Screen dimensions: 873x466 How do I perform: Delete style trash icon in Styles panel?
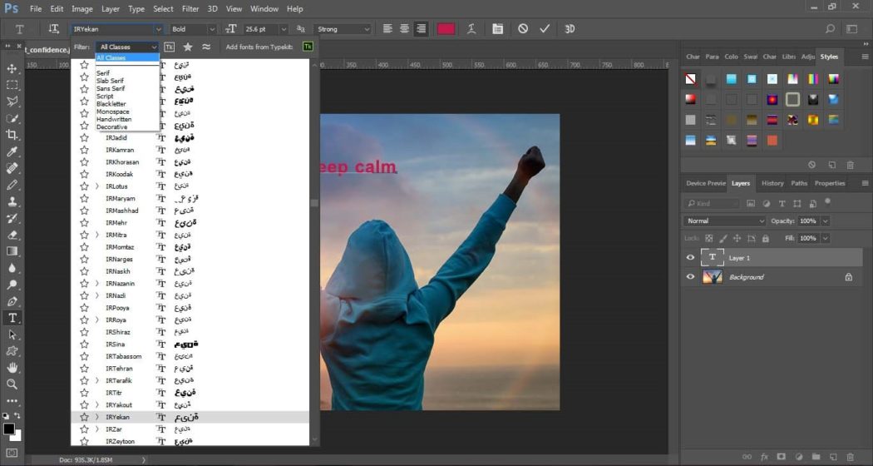pos(851,165)
